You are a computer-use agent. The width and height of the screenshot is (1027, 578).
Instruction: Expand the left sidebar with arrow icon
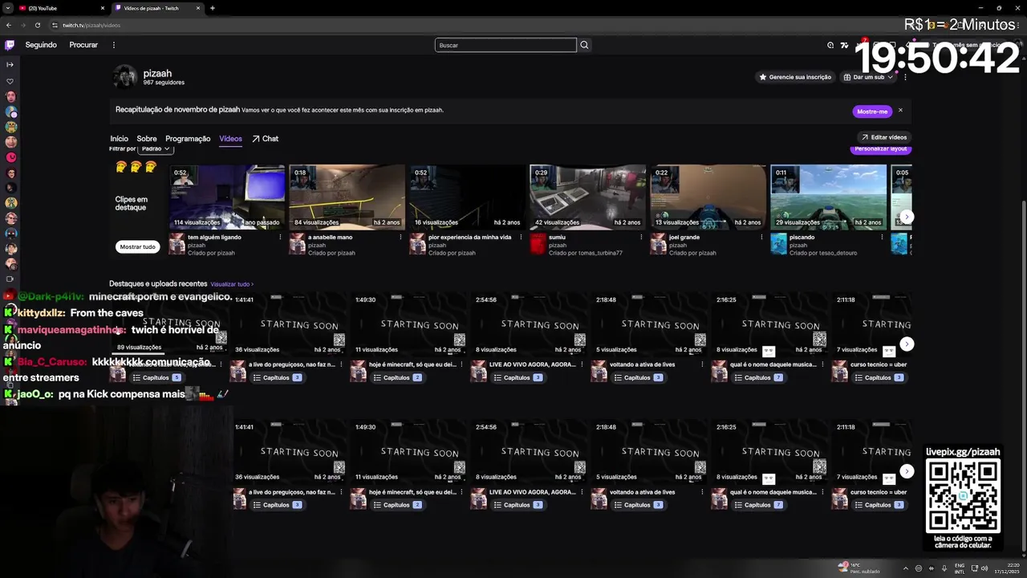[x=10, y=64]
